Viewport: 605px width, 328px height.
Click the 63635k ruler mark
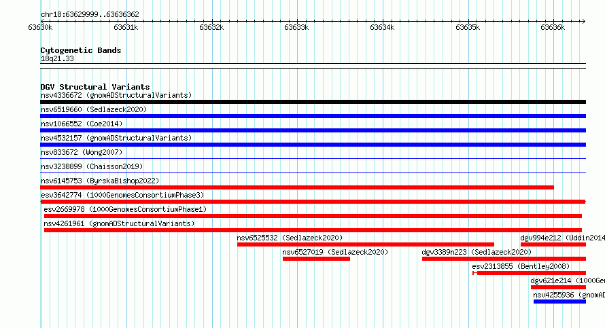(468, 27)
